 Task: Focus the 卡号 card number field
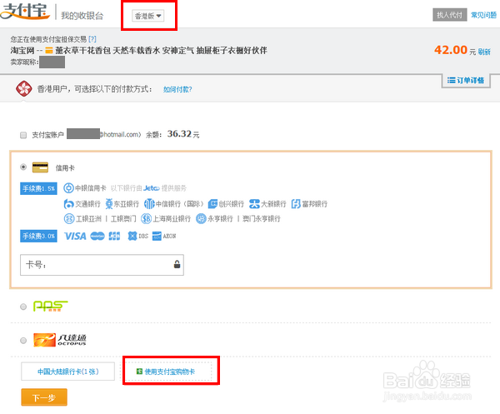tap(102, 265)
